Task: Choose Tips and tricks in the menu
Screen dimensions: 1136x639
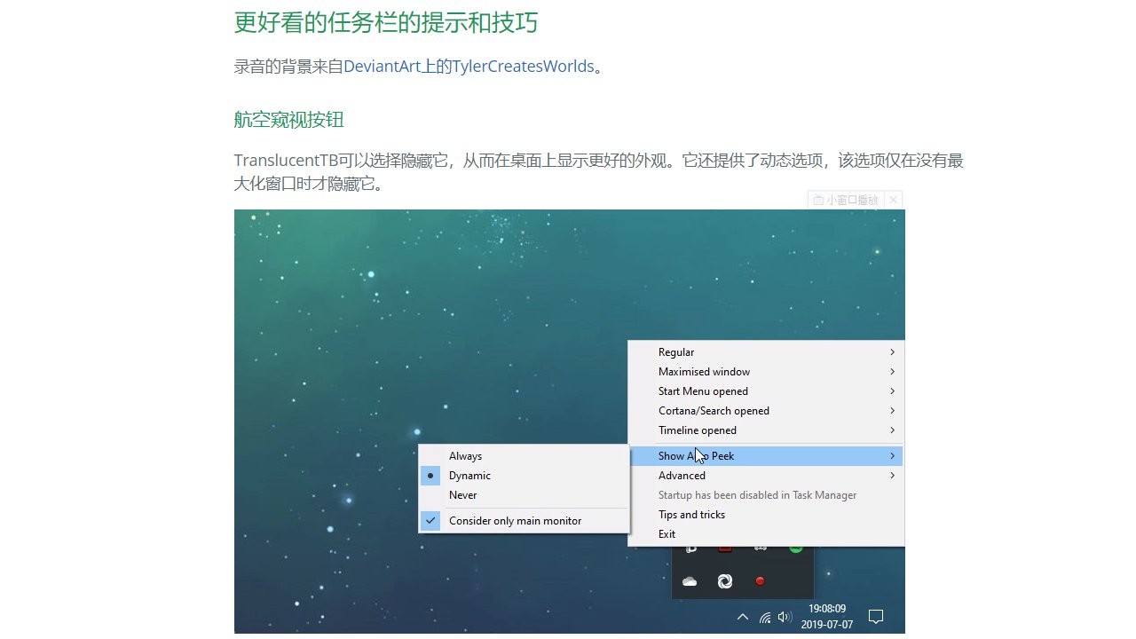Action: (766, 515)
